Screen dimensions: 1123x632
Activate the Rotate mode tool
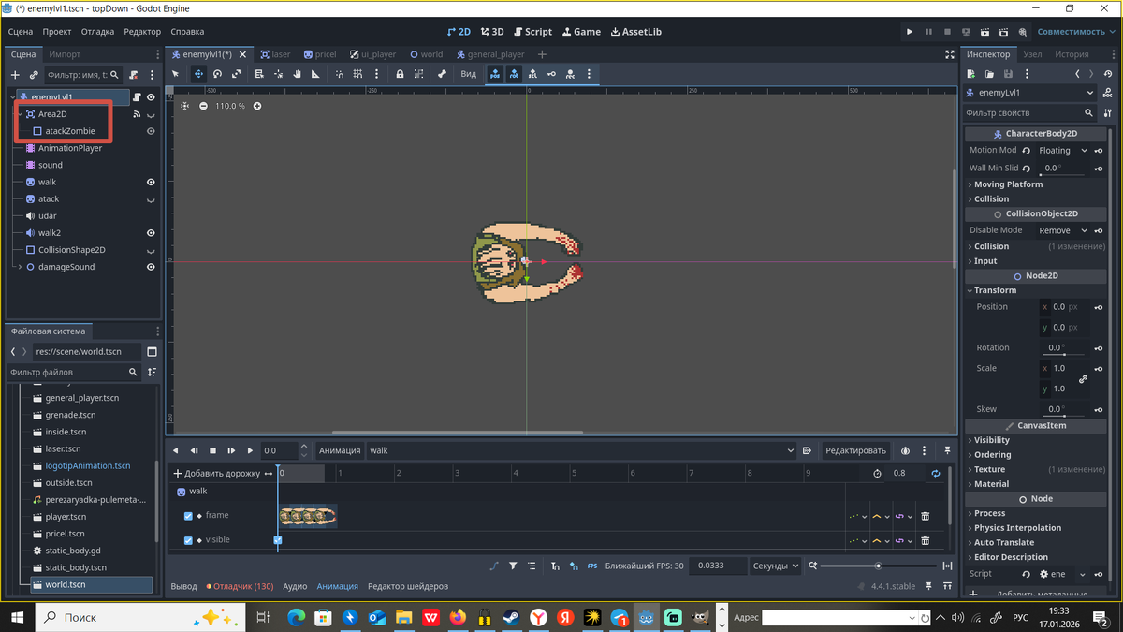click(217, 74)
